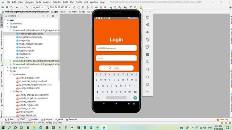Screen dimensions: 232x130
Task: Rotate emulator left icon
Action: [148, 39]
